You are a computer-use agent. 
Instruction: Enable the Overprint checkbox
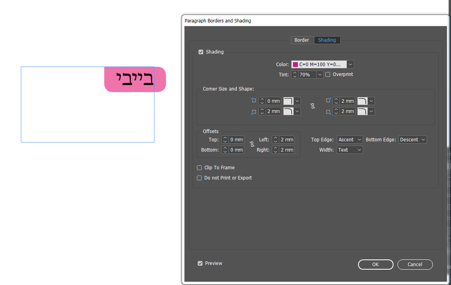pos(328,74)
